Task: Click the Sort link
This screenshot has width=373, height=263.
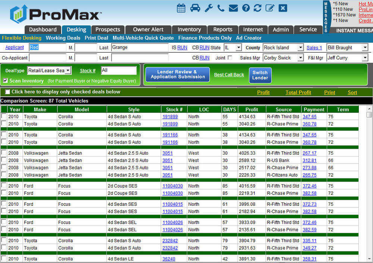Action: point(352,92)
